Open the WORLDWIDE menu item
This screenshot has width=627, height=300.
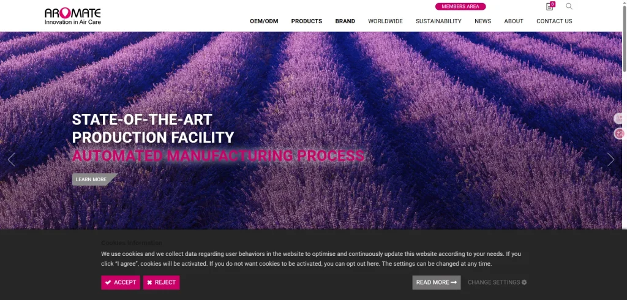coord(386,21)
